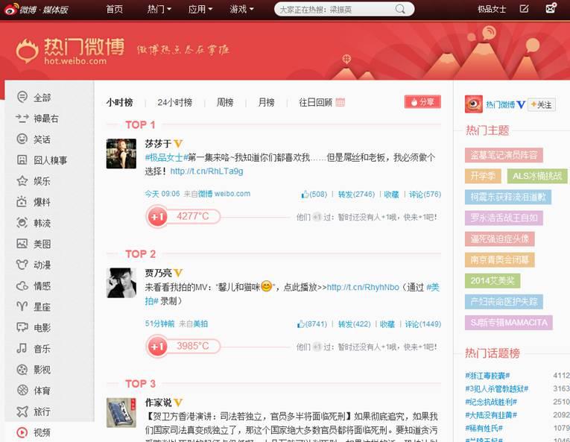
Task: Click the 囧人糗事 sidebar icon
Action: [22, 160]
